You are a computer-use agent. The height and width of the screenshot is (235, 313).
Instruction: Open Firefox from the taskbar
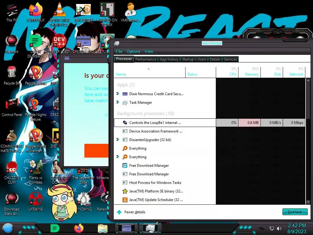79,228
